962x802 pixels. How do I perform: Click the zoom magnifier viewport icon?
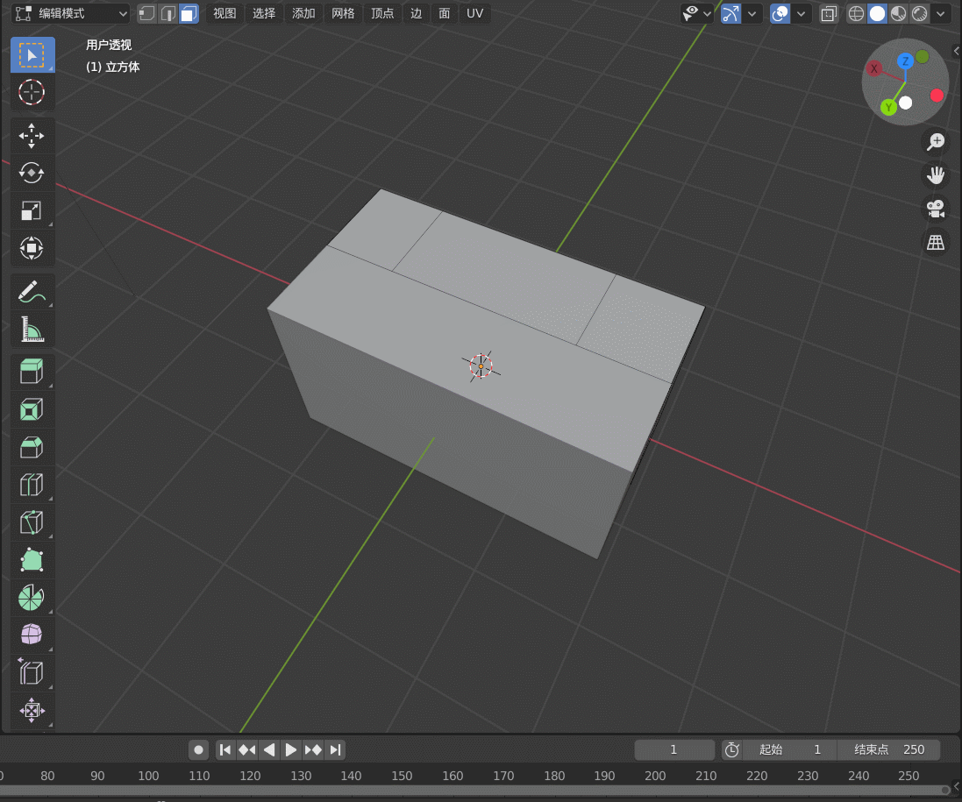pyautogui.click(x=936, y=142)
